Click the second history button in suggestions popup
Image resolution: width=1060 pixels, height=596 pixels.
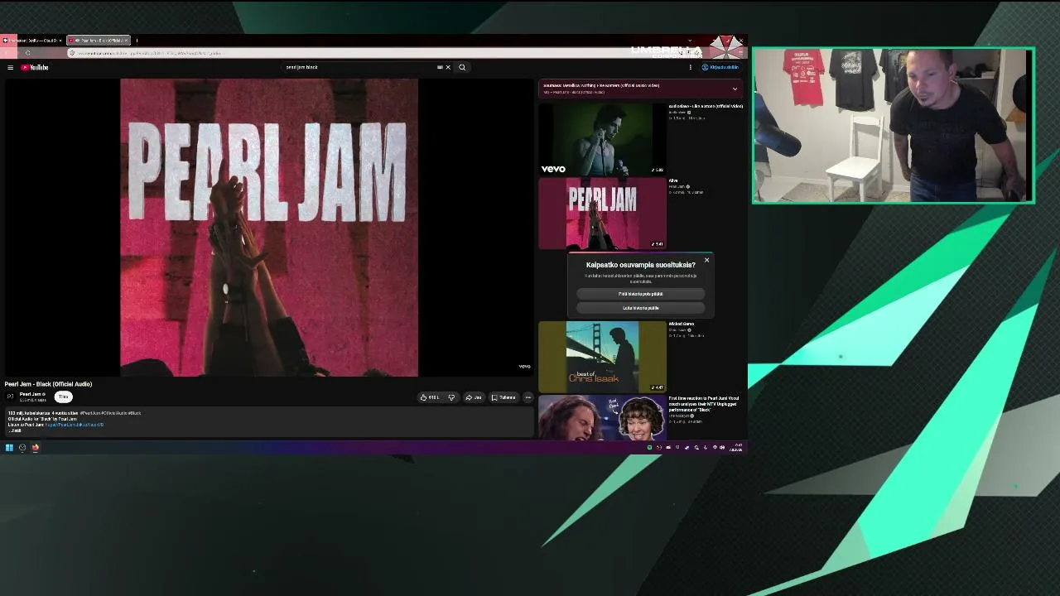pyautogui.click(x=640, y=308)
